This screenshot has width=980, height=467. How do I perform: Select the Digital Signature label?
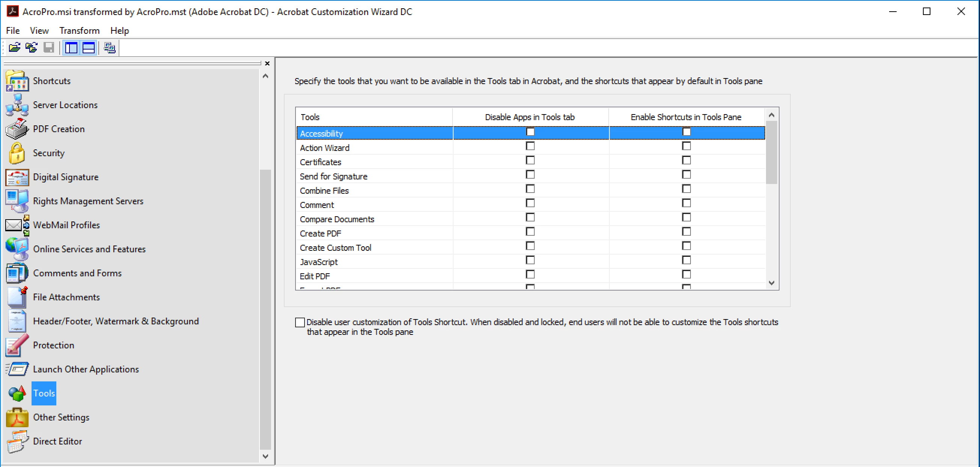pyautogui.click(x=66, y=177)
